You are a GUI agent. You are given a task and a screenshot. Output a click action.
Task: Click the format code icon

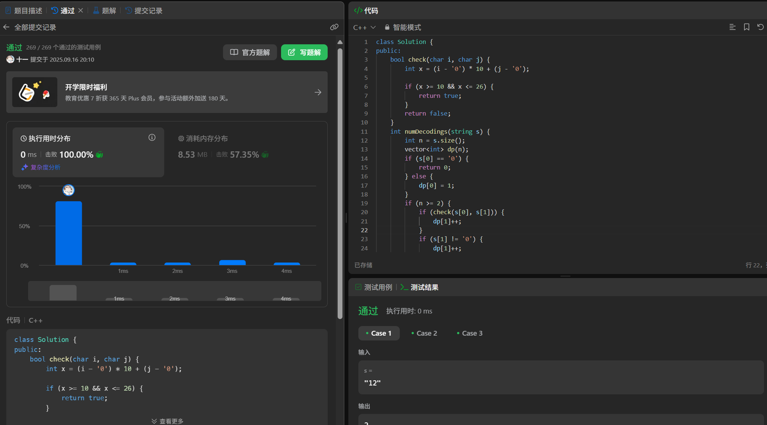pos(732,27)
